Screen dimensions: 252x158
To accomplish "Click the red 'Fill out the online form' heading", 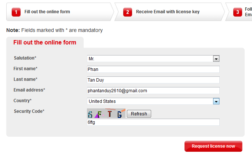I will (x=45, y=42).
